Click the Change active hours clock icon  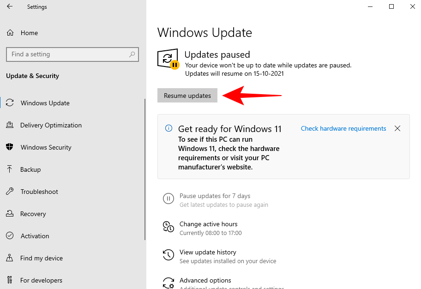[x=168, y=227]
